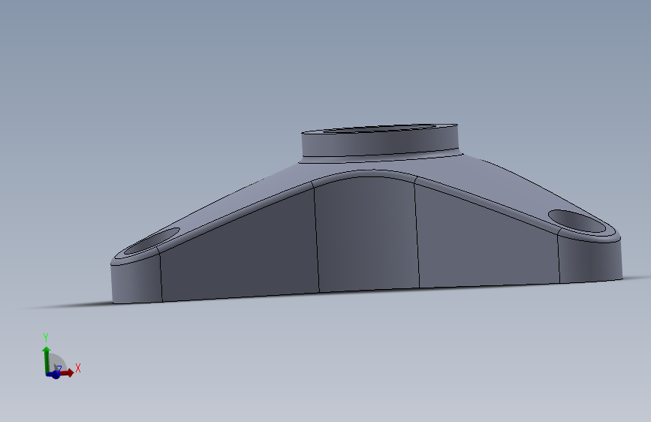This screenshot has width=651, height=422.
Task: Select the left mounting hole on the model
Action: 152,242
